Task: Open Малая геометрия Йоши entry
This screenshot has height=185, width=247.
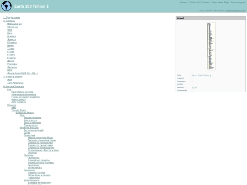Action: click(40, 138)
